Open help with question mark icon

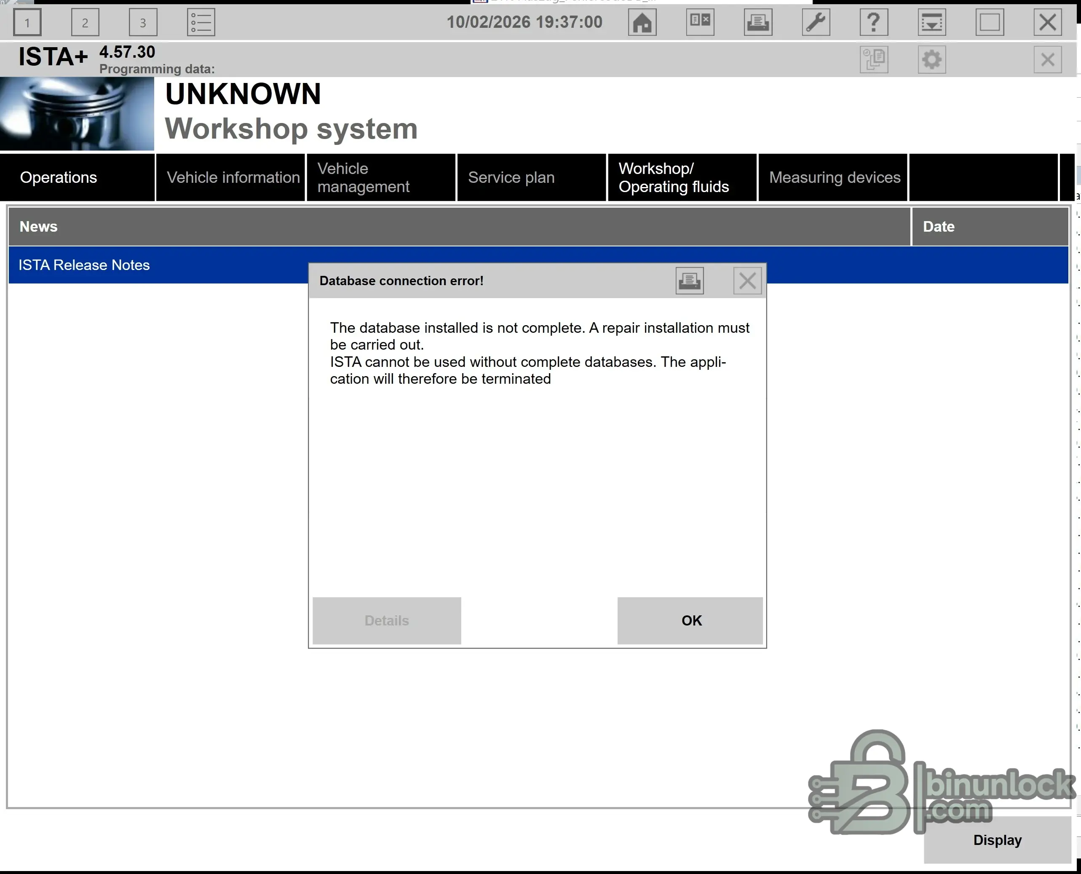[x=874, y=22]
